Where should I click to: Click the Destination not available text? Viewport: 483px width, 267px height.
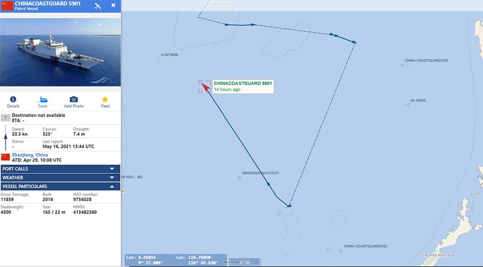(x=39, y=115)
